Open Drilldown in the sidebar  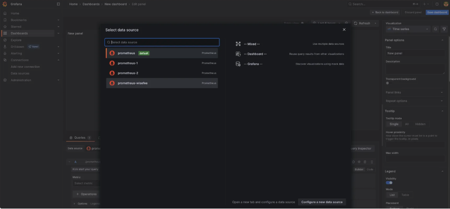click(x=17, y=47)
